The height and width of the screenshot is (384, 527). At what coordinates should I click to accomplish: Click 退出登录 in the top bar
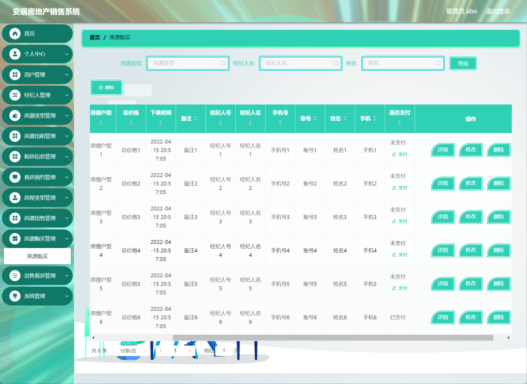click(497, 11)
